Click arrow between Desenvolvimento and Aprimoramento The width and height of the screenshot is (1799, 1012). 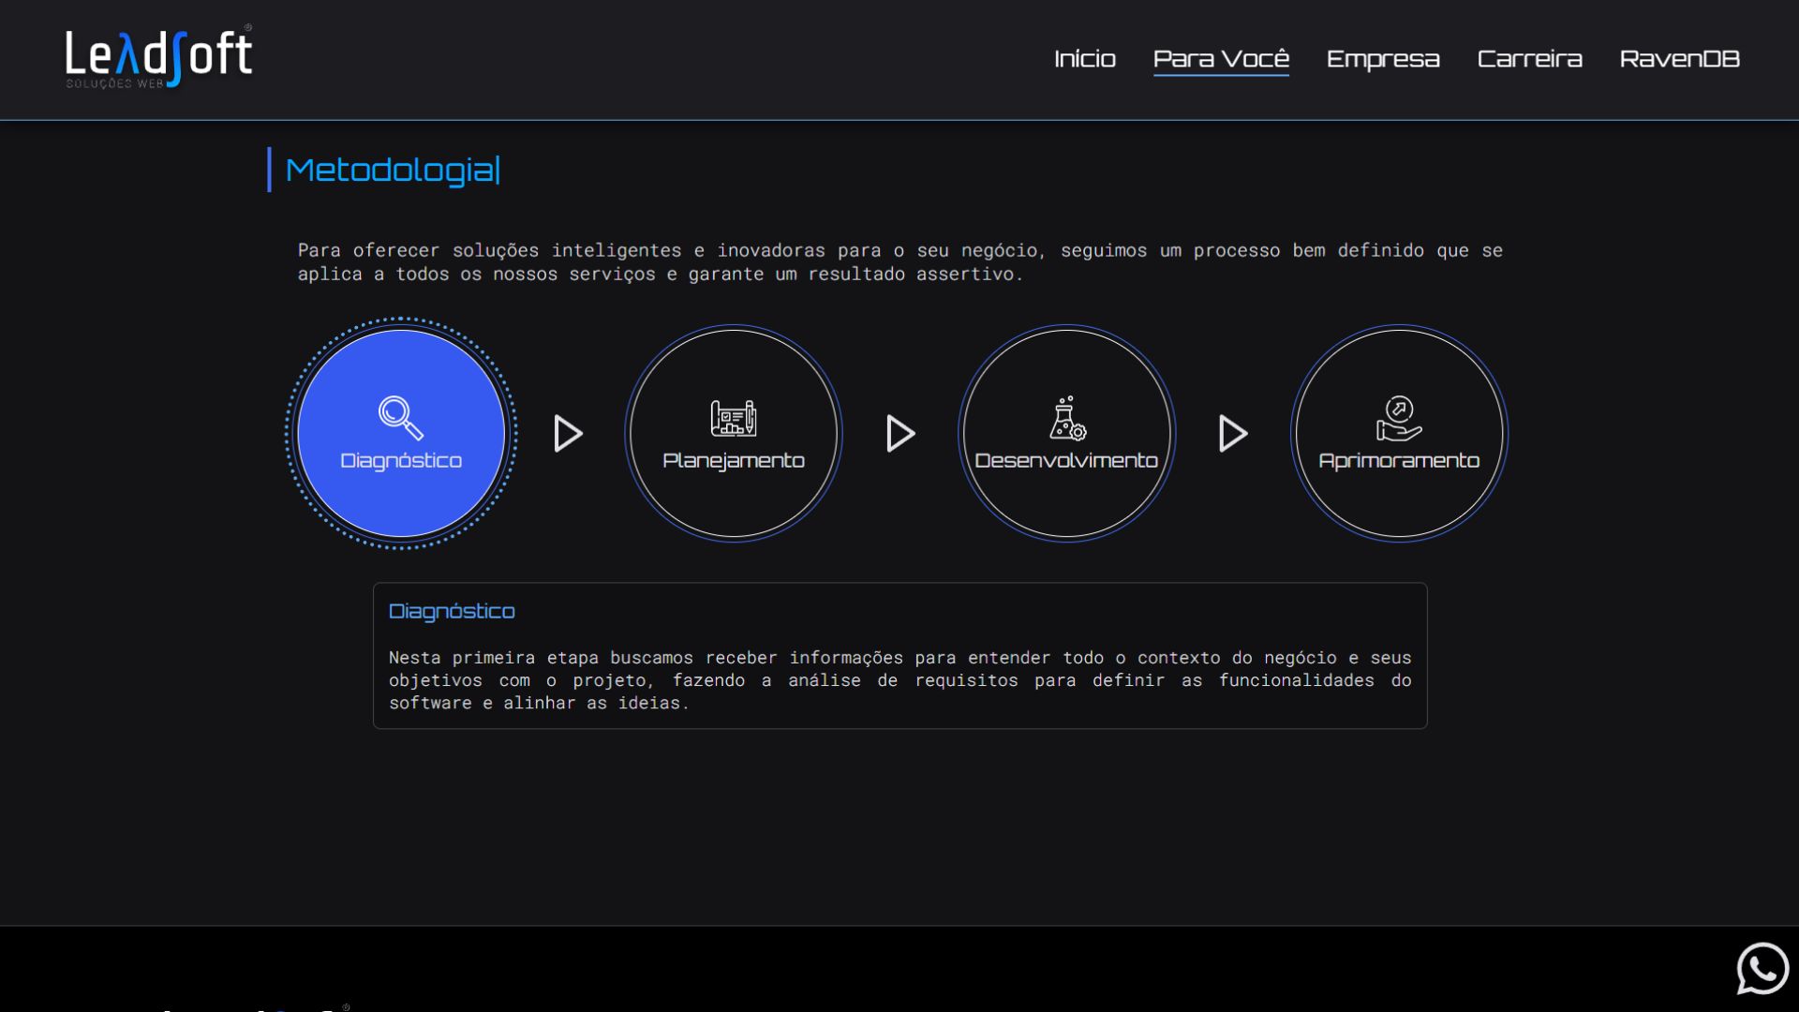click(1233, 434)
